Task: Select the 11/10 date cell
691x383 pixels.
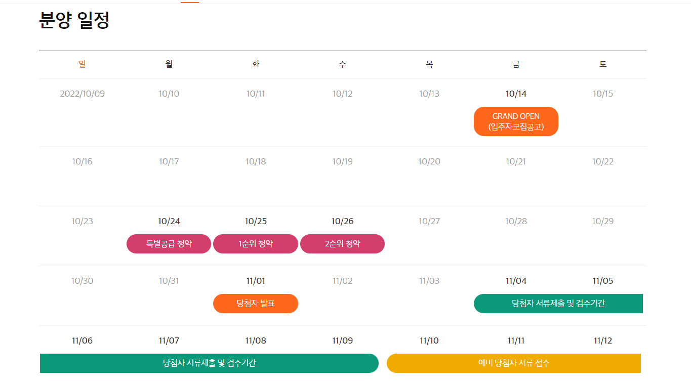Action: coord(429,340)
